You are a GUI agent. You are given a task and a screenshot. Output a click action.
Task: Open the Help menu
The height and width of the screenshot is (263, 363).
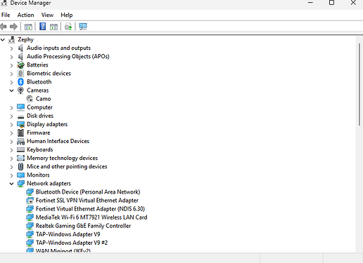(67, 15)
